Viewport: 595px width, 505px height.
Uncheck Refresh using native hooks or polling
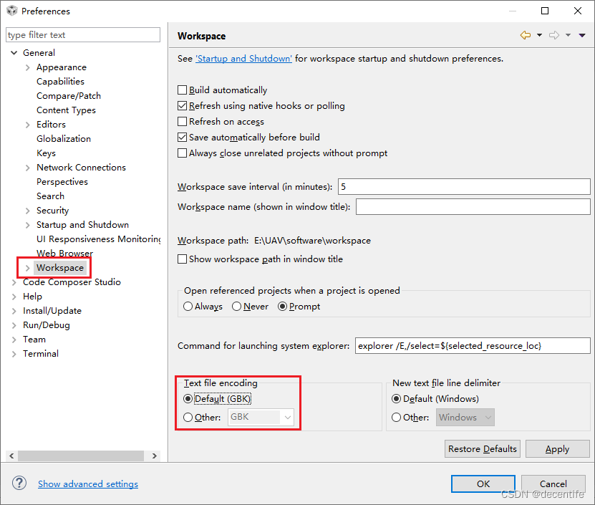tap(181, 105)
